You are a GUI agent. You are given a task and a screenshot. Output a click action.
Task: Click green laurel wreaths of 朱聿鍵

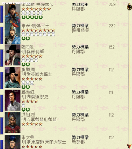(x=32, y=17)
